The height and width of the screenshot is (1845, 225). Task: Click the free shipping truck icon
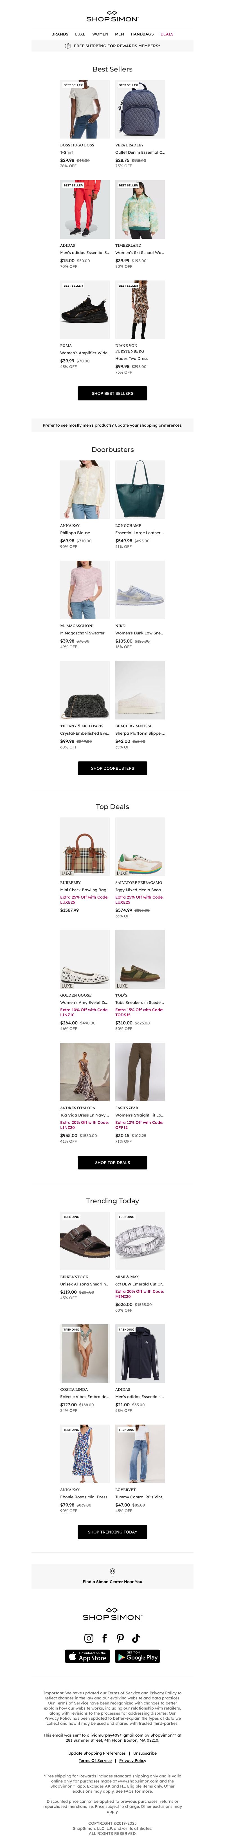pos(68,46)
